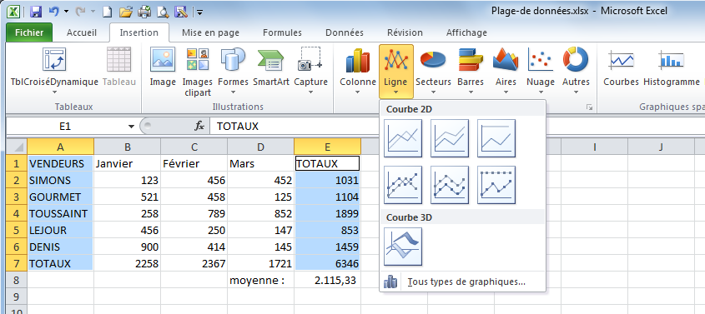The image size is (705, 314).
Task: Open the Undo history dropdown arrow
Action: (67, 12)
